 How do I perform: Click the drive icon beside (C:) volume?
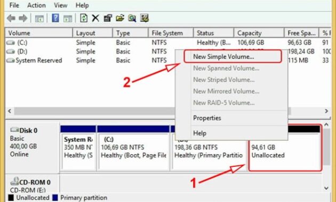coord(11,43)
